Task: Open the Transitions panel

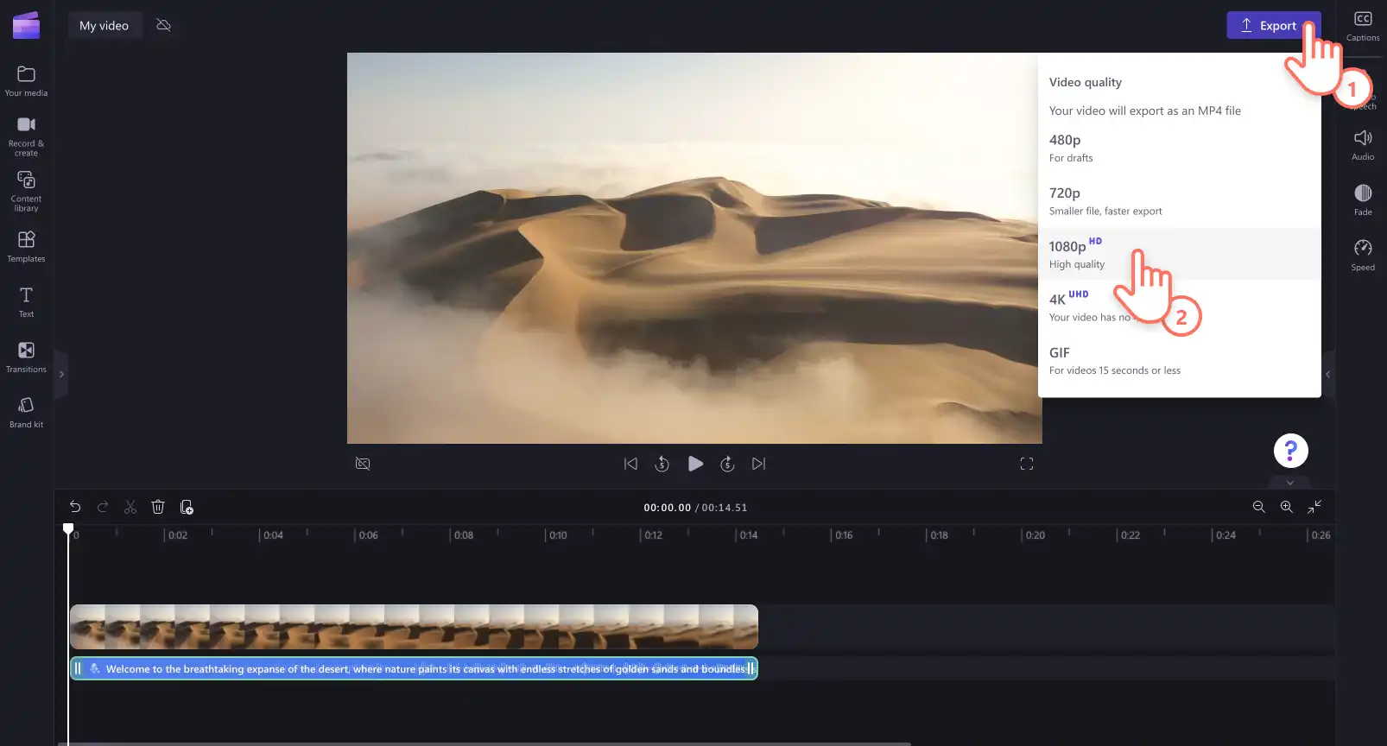Action: 26,357
